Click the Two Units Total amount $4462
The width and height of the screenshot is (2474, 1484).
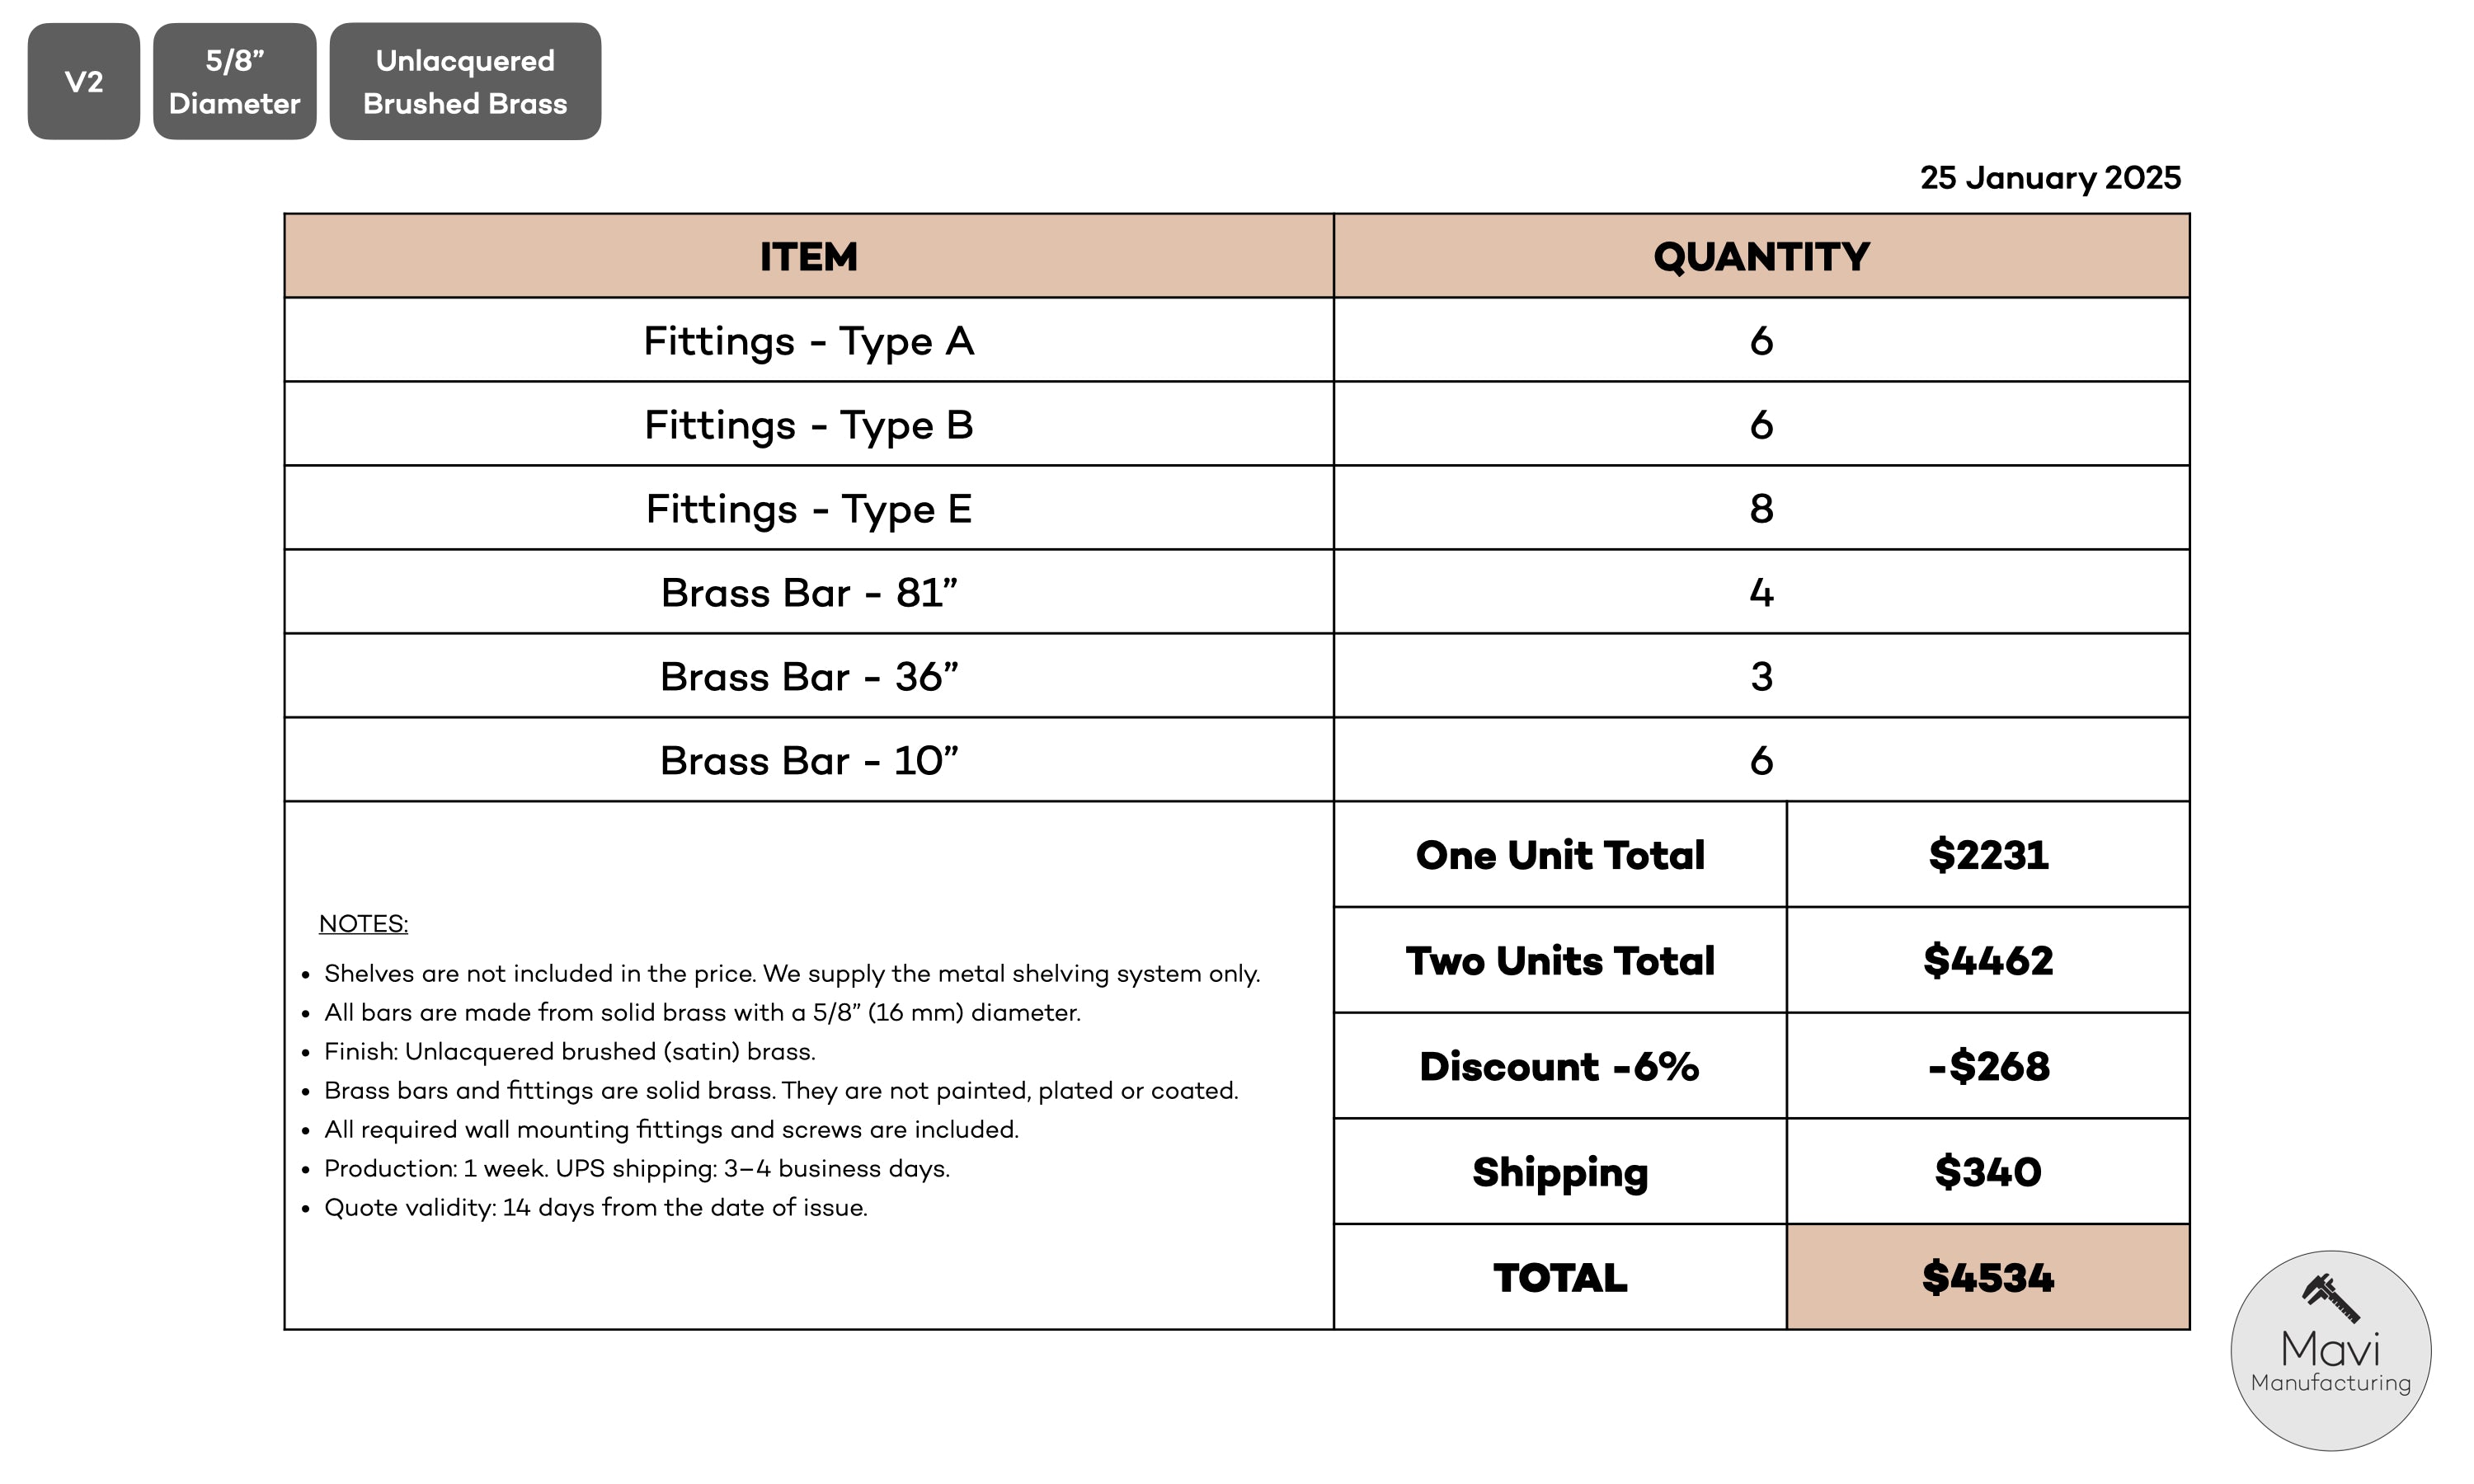click(x=1987, y=961)
